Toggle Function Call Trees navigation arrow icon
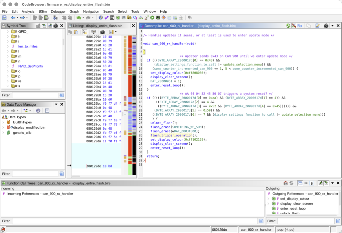The height and width of the screenshot is (233, 342). click(x=321, y=183)
